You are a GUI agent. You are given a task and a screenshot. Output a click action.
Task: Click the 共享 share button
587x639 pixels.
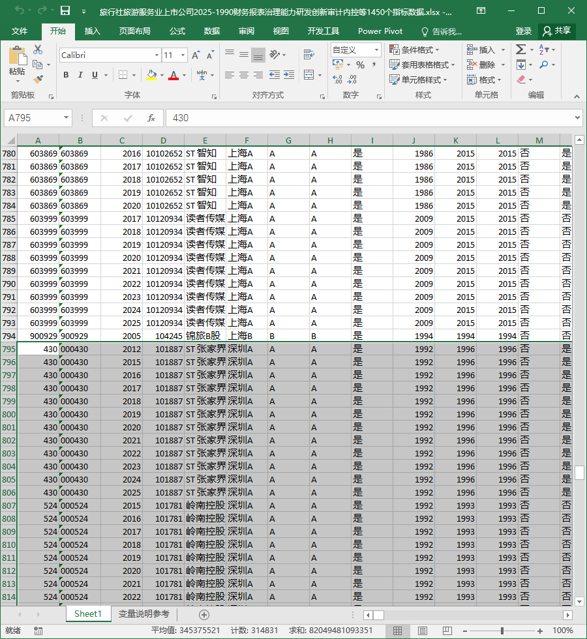pyautogui.click(x=557, y=31)
